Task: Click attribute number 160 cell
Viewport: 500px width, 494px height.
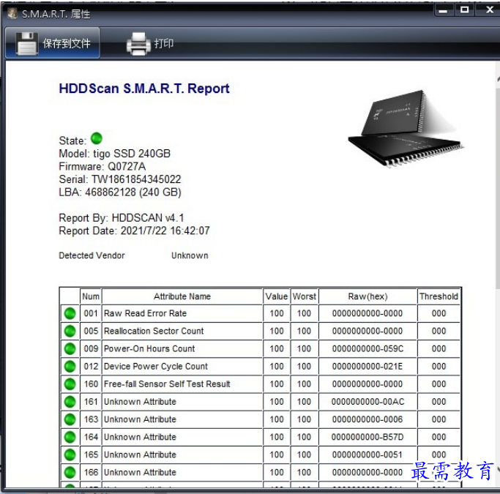Action: [91, 384]
